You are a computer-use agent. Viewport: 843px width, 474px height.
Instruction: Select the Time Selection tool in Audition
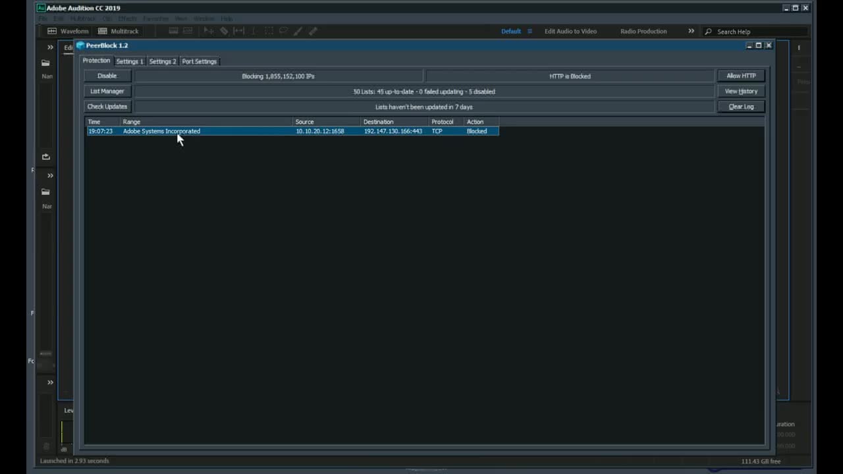tap(254, 31)
